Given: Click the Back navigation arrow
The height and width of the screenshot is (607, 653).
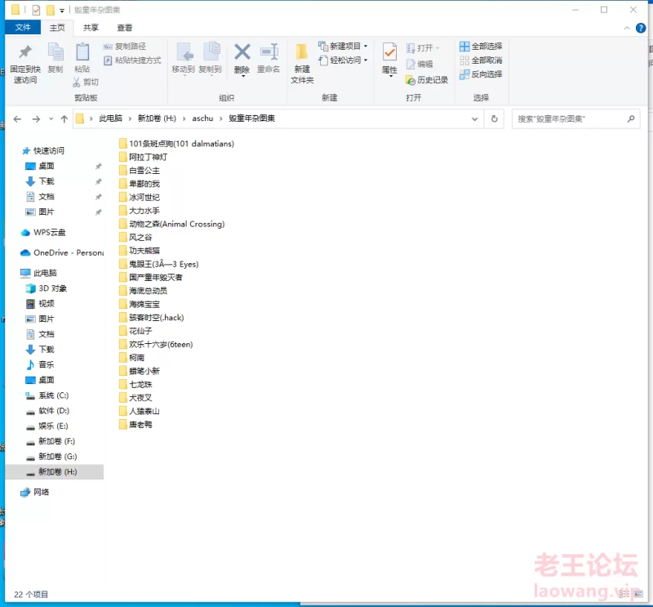Looking at the screenshot, I should click(x=17, y=118).
